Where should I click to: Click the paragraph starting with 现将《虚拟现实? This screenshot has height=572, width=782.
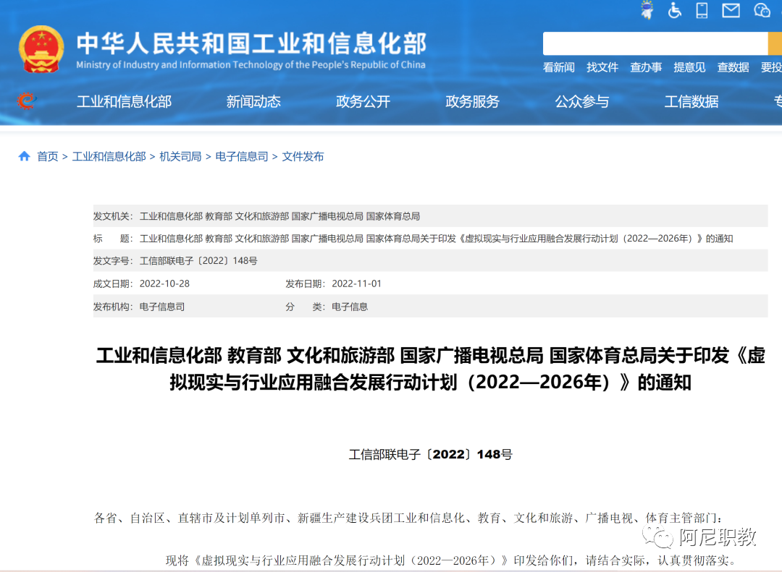451,560
